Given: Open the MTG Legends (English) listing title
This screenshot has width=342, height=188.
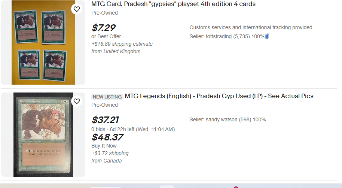Looking at the screenshot, I should click(x=219, y=96).
